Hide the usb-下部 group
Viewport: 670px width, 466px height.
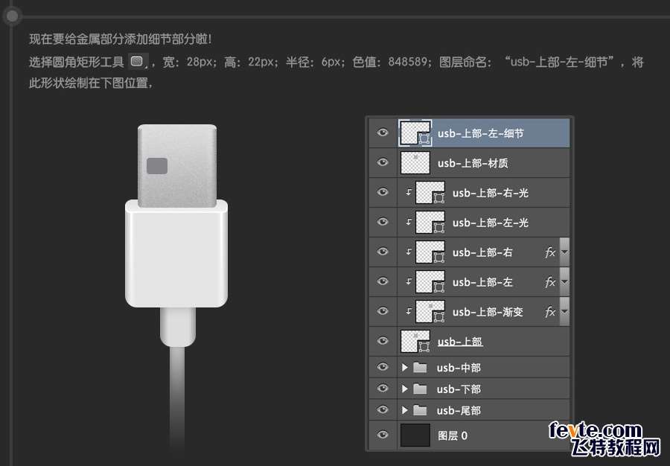pyautogui.click(x=383, y=389)
